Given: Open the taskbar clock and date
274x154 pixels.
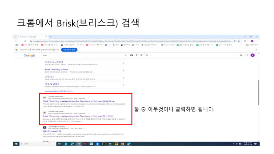Looking at the screenshot, I should click(248, 144).
